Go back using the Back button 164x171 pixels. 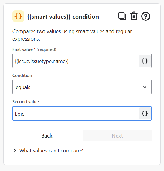(47, 136)
